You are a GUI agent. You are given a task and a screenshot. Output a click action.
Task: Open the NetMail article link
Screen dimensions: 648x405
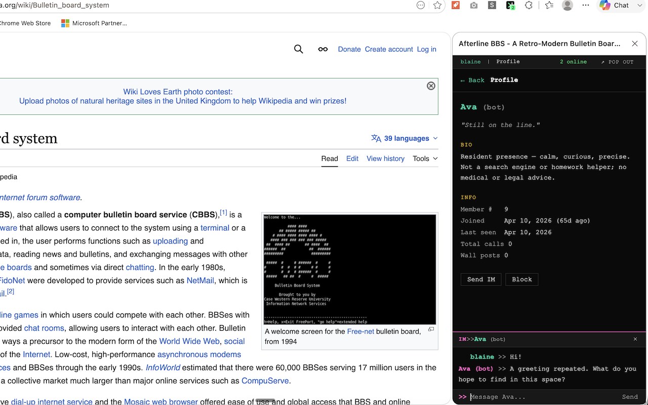(x=200, y=280)
